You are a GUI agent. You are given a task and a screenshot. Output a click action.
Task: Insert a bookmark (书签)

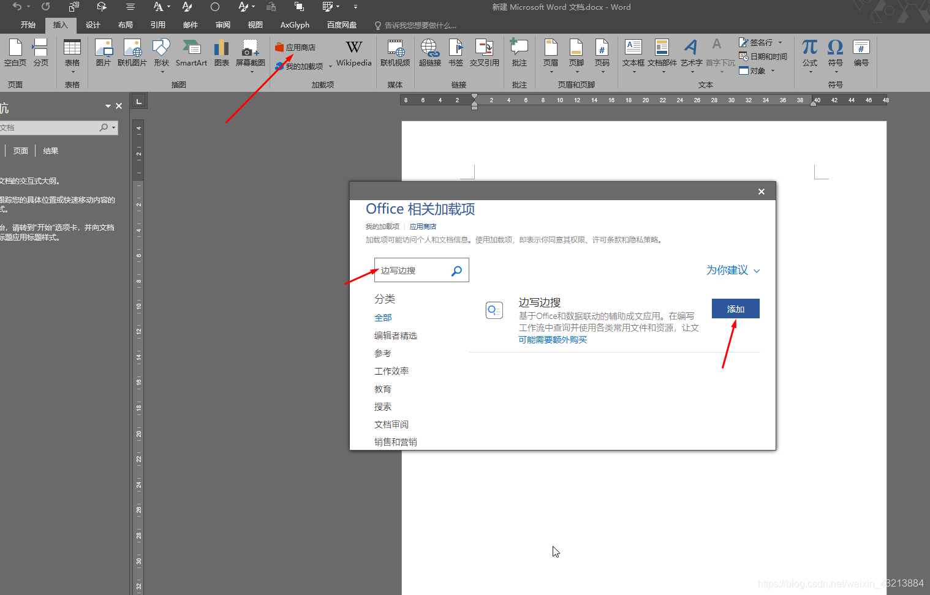[456, 53]
